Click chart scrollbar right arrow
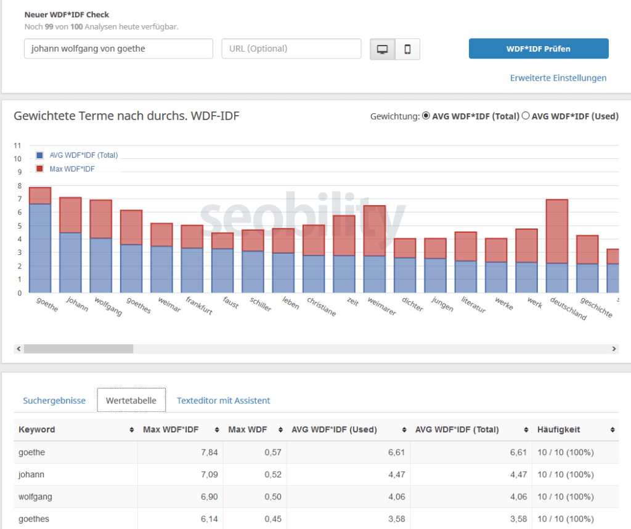This screenshot has height=529, width=631. [614, 349]
